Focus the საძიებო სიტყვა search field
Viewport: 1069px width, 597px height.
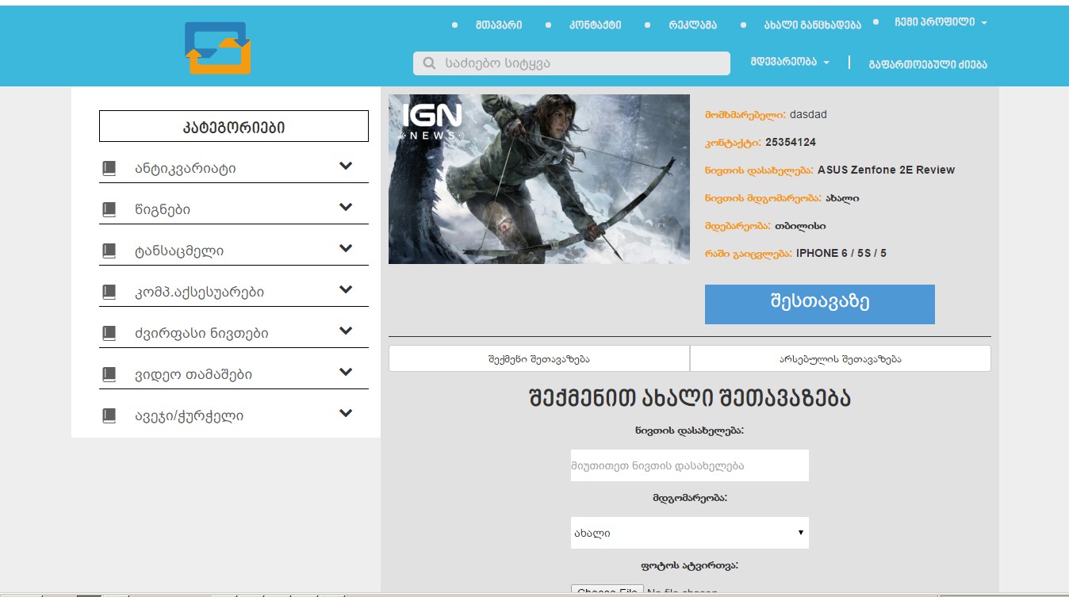[x=572, y=63]
